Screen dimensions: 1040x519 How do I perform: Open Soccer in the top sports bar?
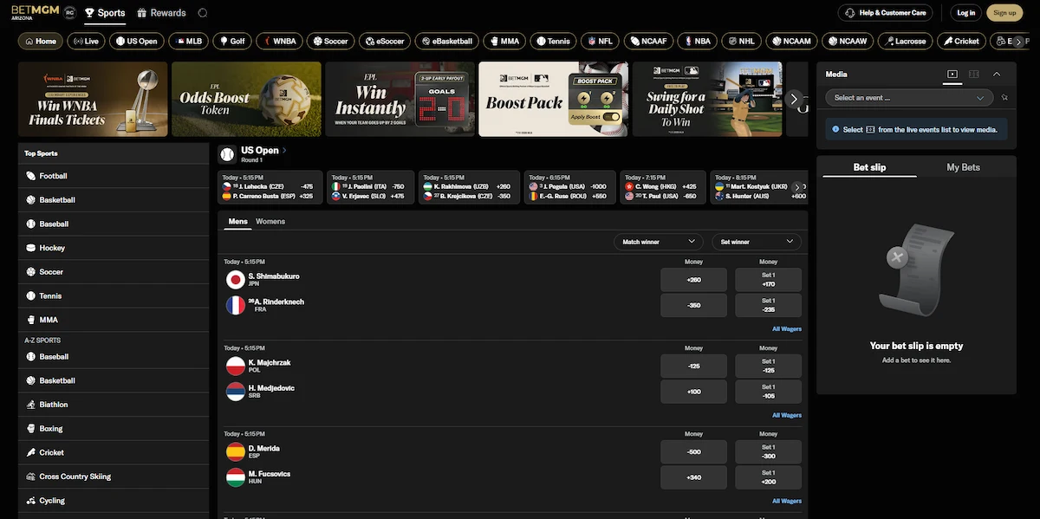[x=329, y=41]
